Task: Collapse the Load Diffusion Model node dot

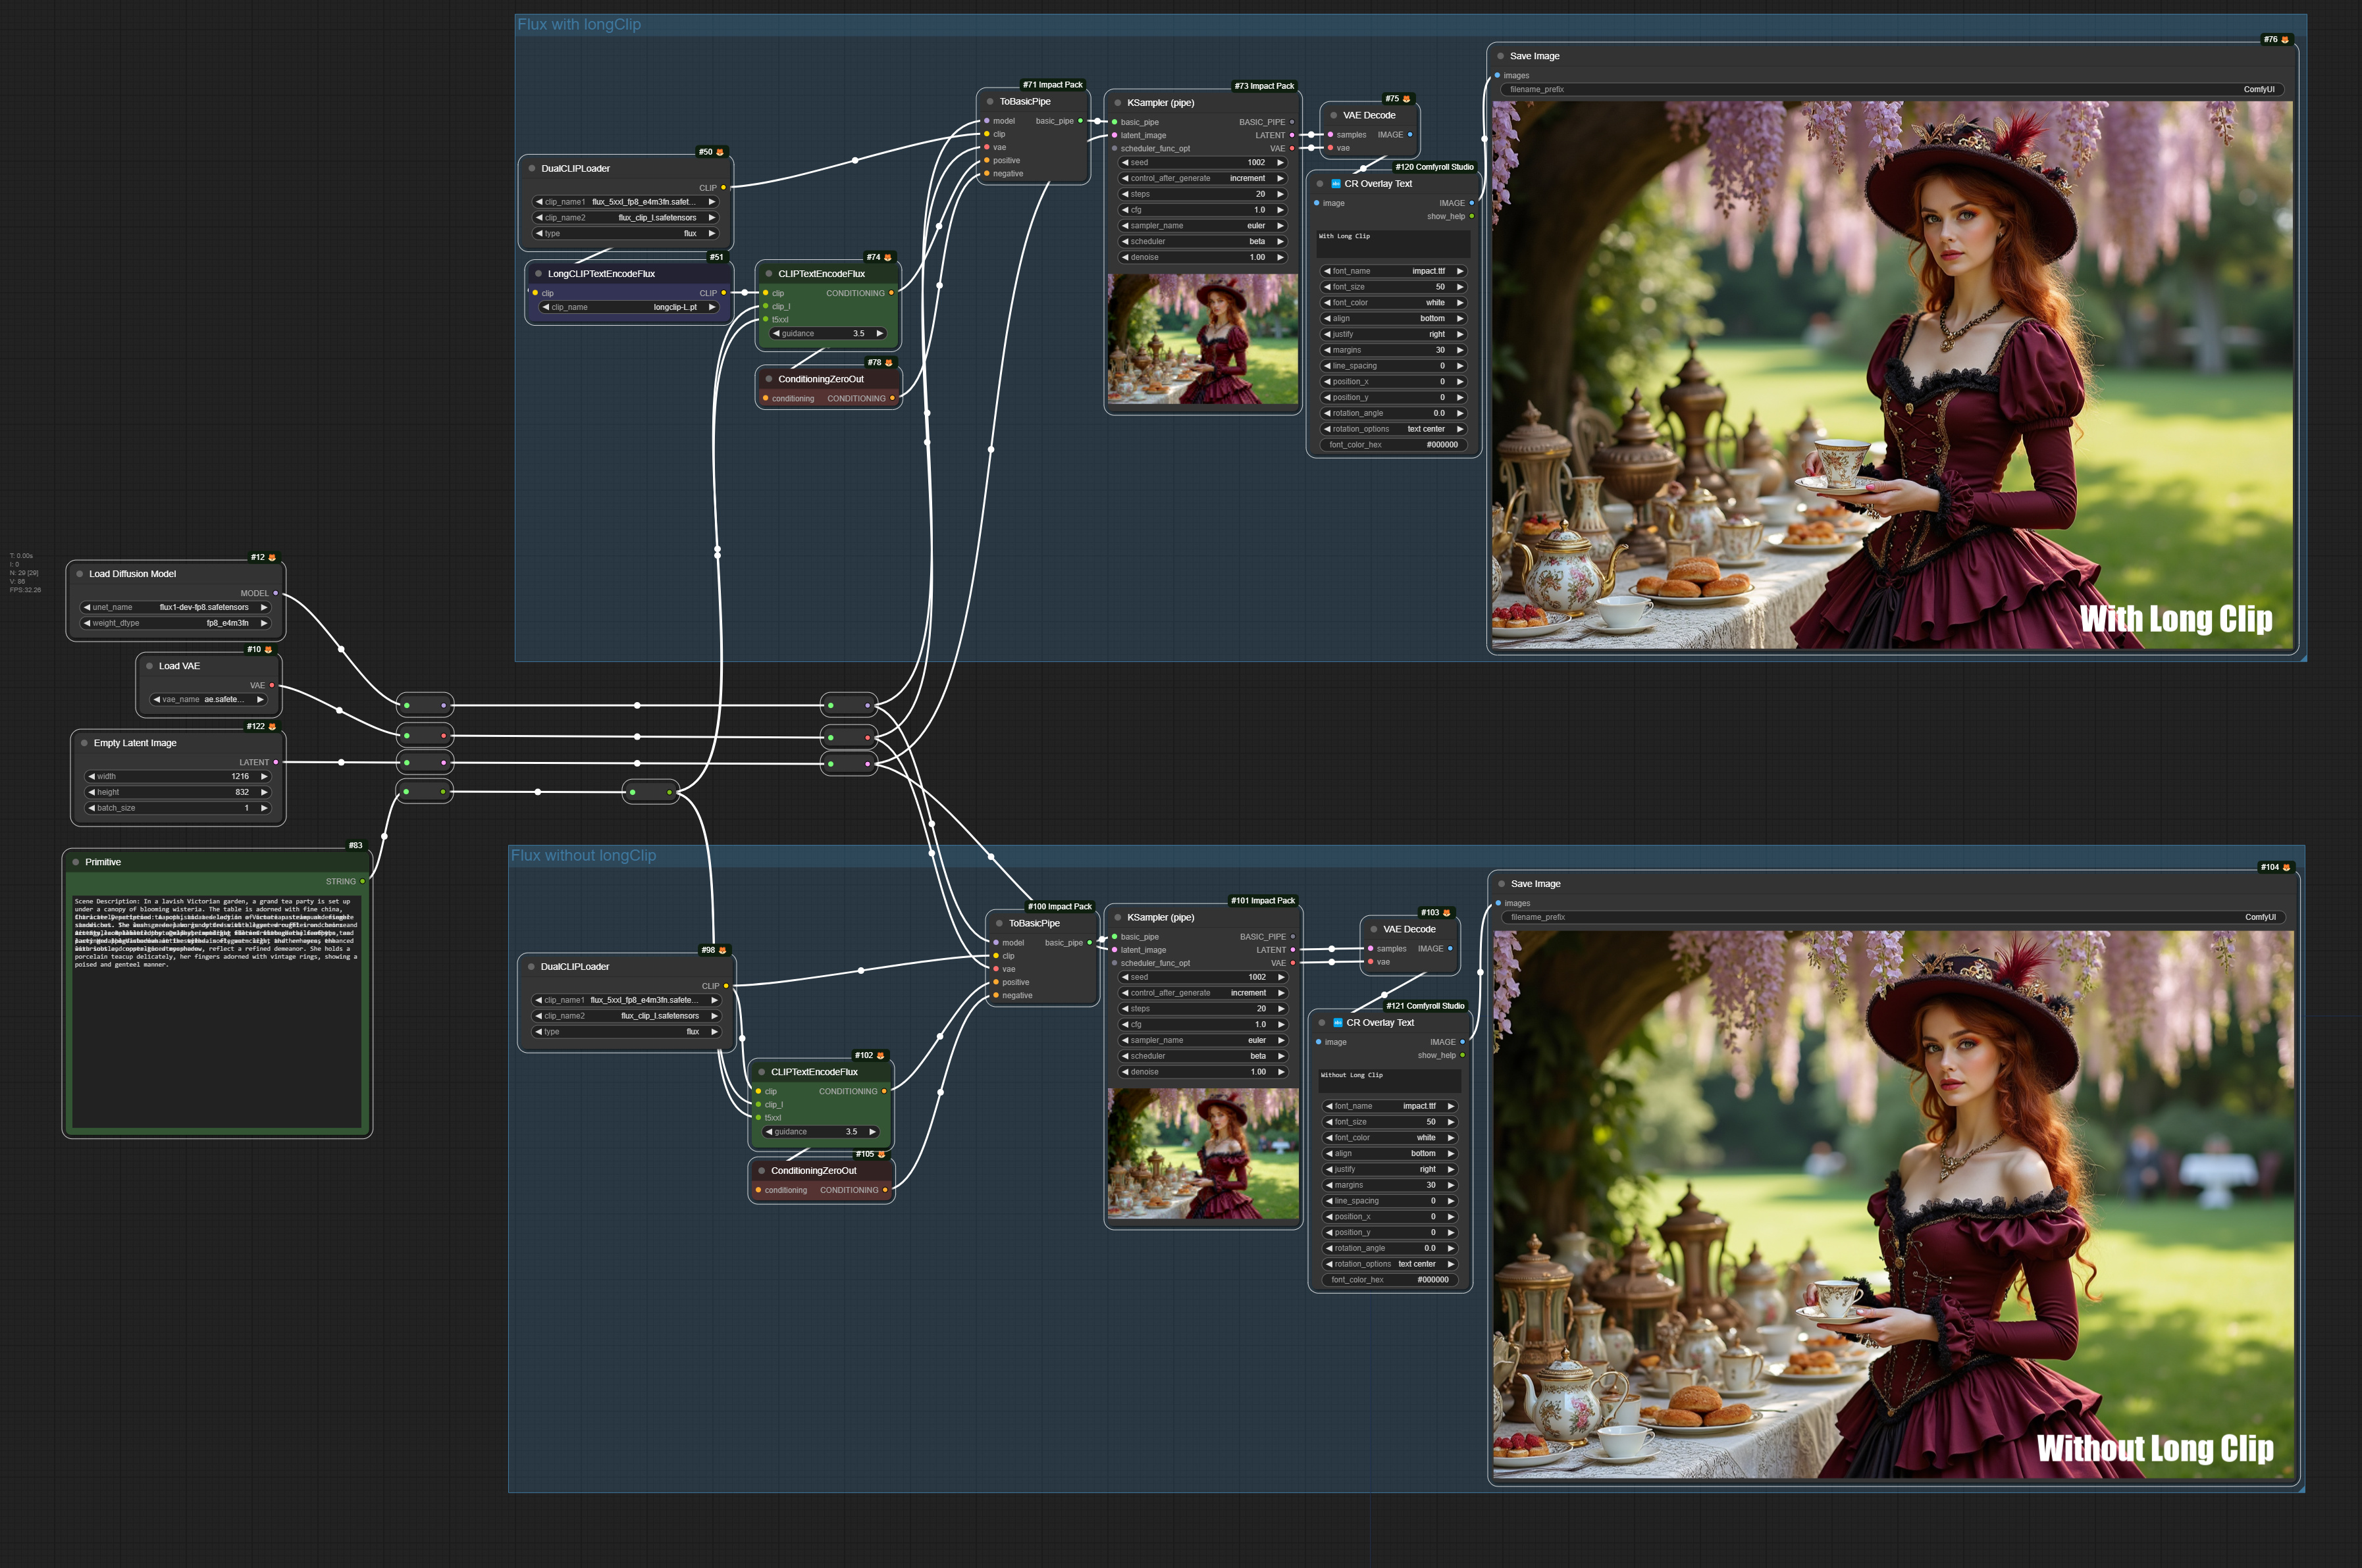Action: coord(80,574)
